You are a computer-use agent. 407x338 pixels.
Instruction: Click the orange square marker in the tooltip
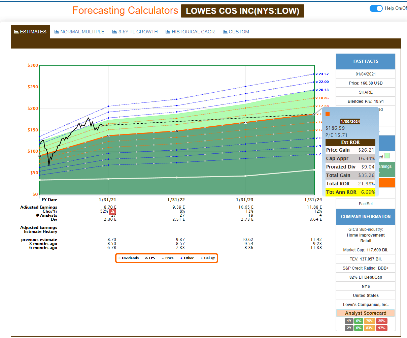point(328,114)
